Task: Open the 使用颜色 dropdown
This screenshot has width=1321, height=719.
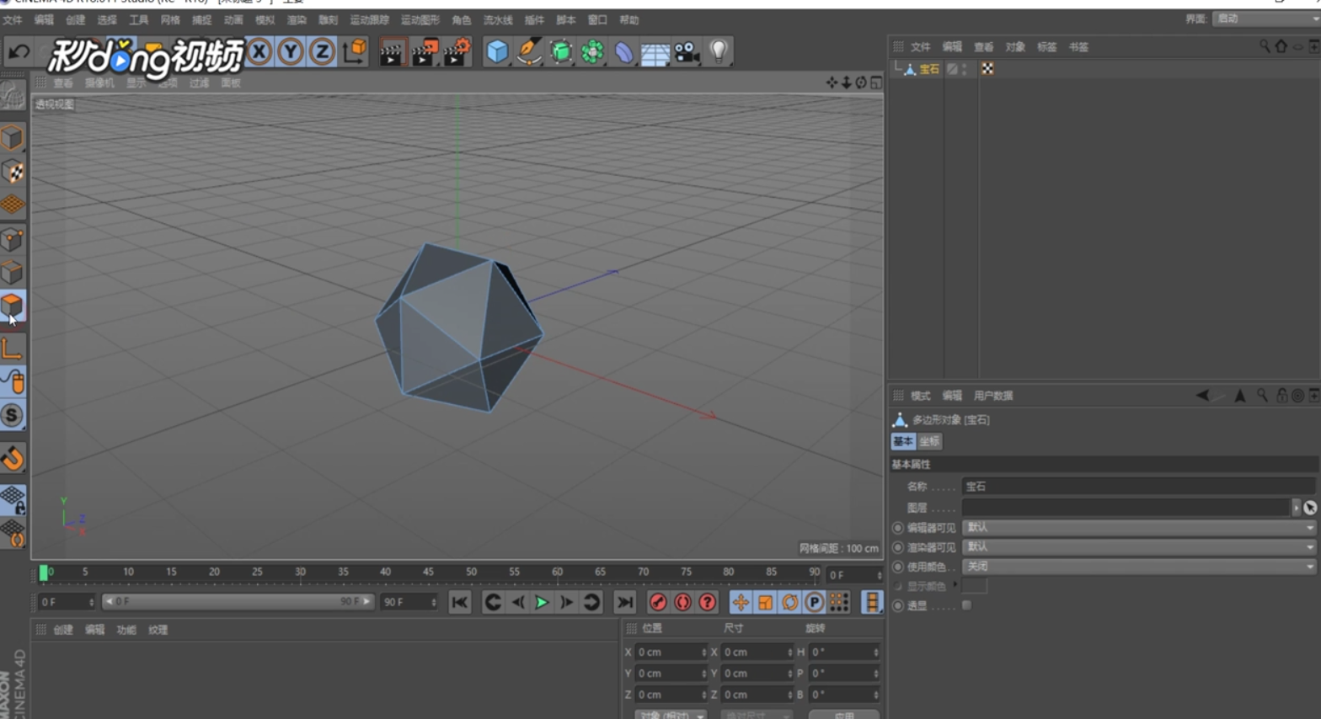Action: coord(1139,567)
